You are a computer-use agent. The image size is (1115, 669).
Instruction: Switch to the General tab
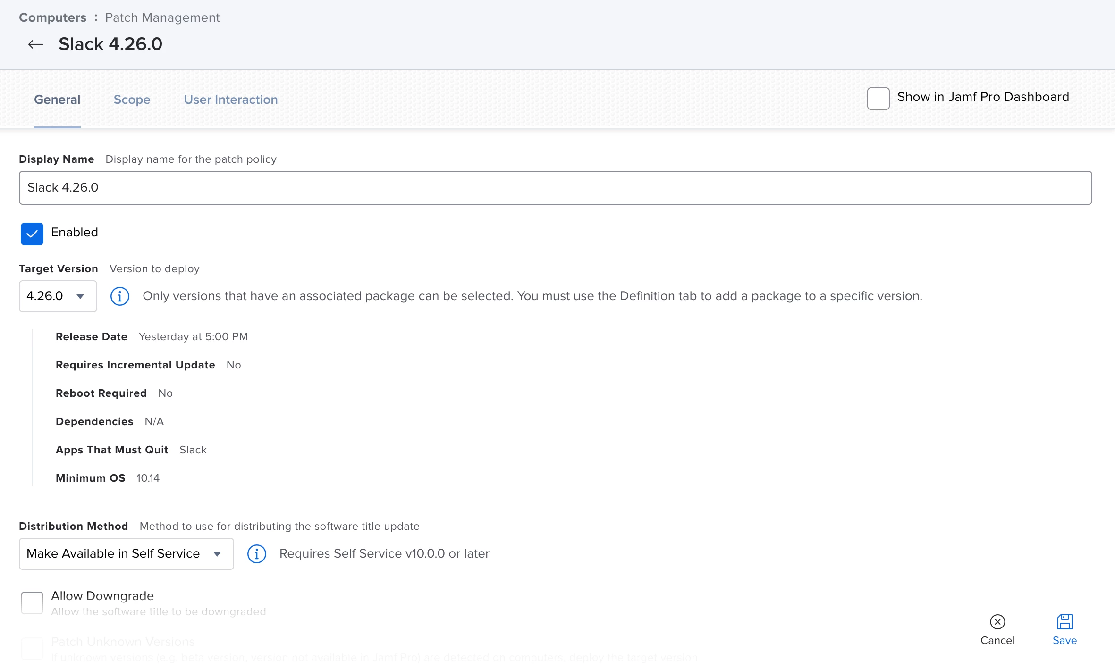coord(57,100)
